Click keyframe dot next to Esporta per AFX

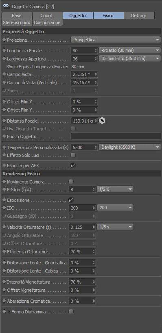click(x=4, y=165)
